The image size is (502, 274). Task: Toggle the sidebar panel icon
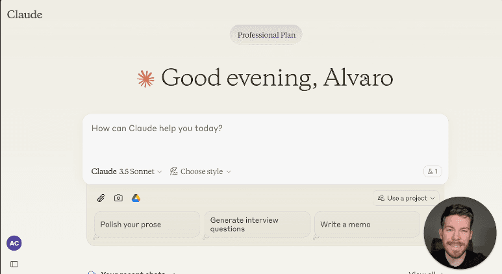(14, 264)
